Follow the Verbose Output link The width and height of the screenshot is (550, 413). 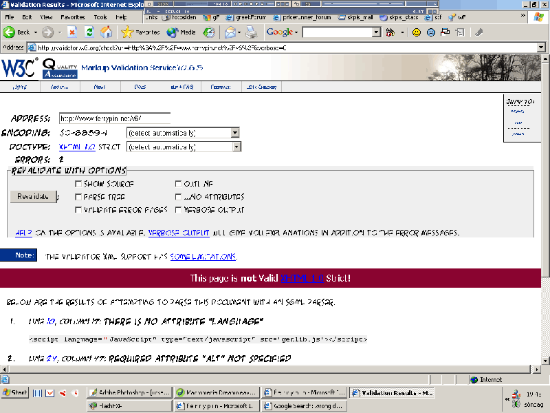point(179,233)
